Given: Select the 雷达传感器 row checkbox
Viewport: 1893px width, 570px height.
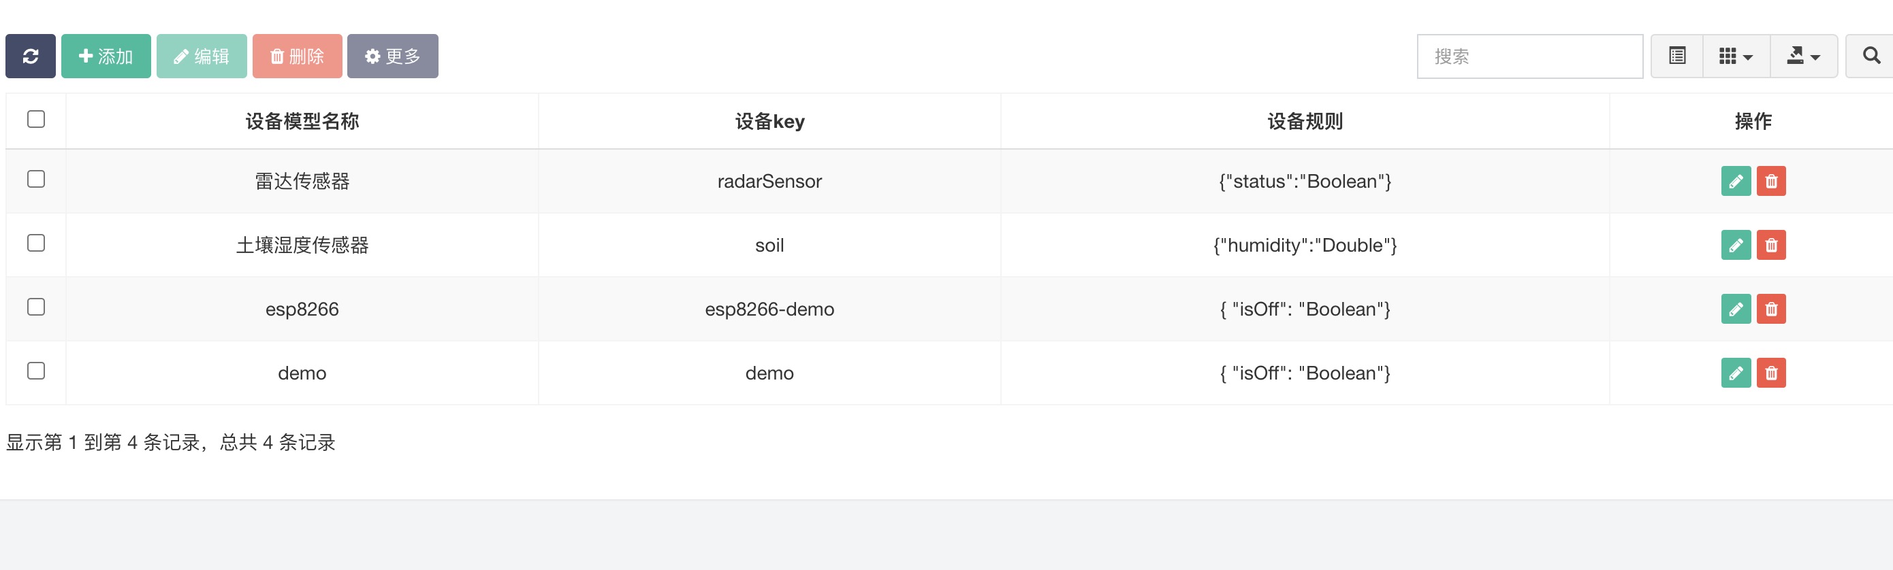Looking at the screenshot, I should (36, 179).
